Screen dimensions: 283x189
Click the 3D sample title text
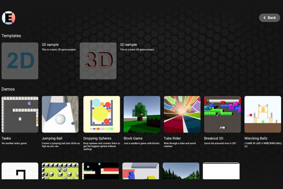tap(129, 45)
